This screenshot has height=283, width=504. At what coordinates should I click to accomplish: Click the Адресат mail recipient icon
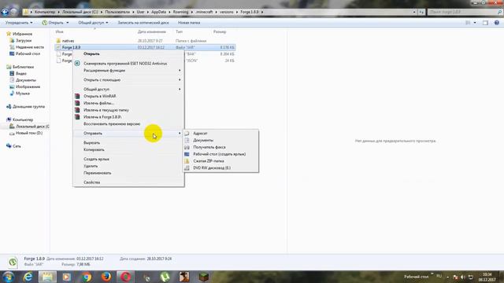pyautogui.click(x=187, y=133)
